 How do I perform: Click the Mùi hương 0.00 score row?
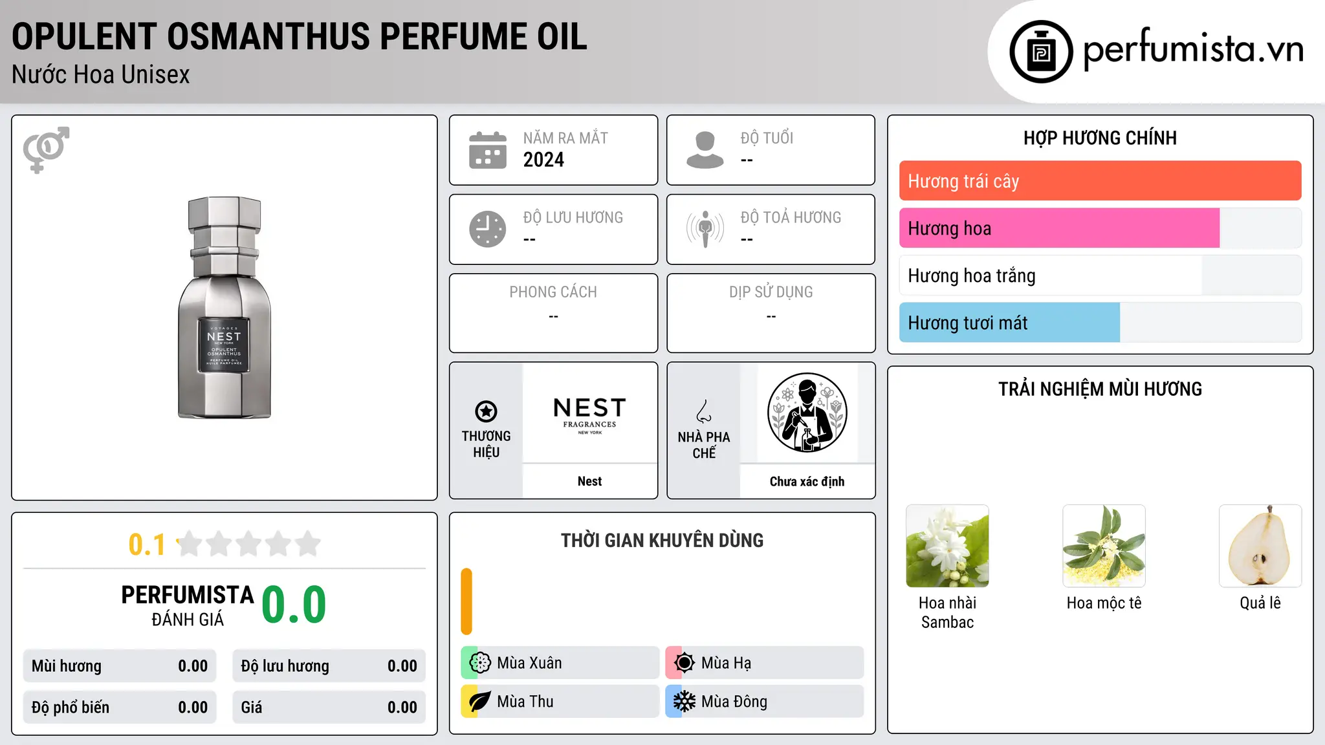click(120, 666)
